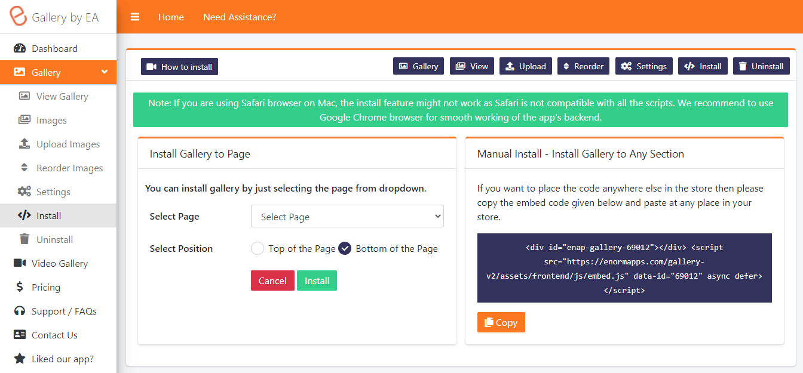Click the Settings gears icon in sidebar
The height and width of the screenshot is (373, 803).
point(24,192)
